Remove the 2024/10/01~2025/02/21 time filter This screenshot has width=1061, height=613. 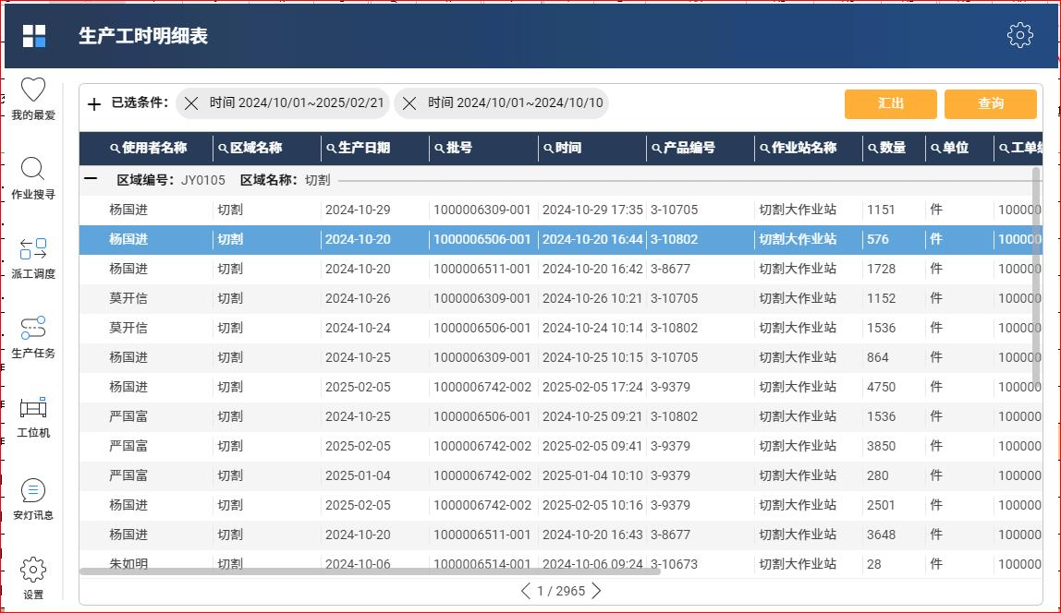(191, 103)
